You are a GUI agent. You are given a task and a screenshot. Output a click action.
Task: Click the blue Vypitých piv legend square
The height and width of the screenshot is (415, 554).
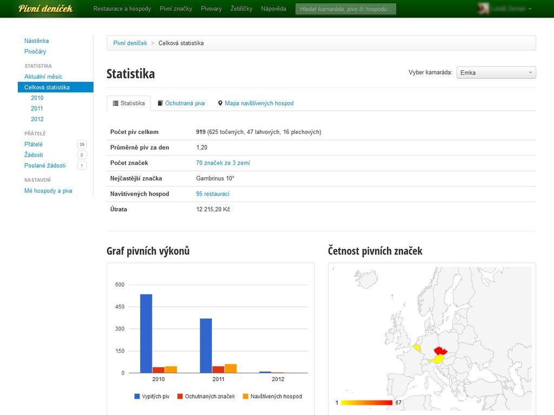click(137, 397)
